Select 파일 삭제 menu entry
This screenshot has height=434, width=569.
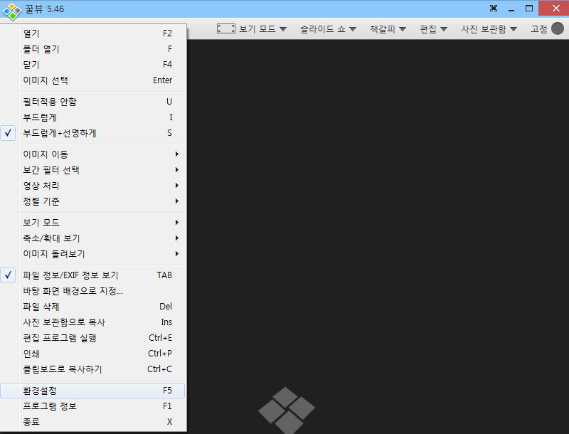point(93,306)
